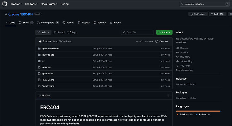Click the folder icon beside src
232x126 pixels.
[x=39, y=61]
